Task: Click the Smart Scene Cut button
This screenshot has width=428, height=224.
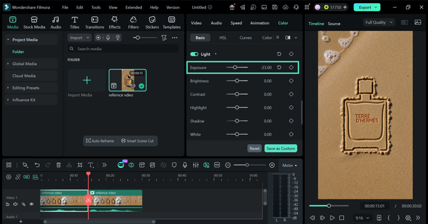Action: click(138, 141)
